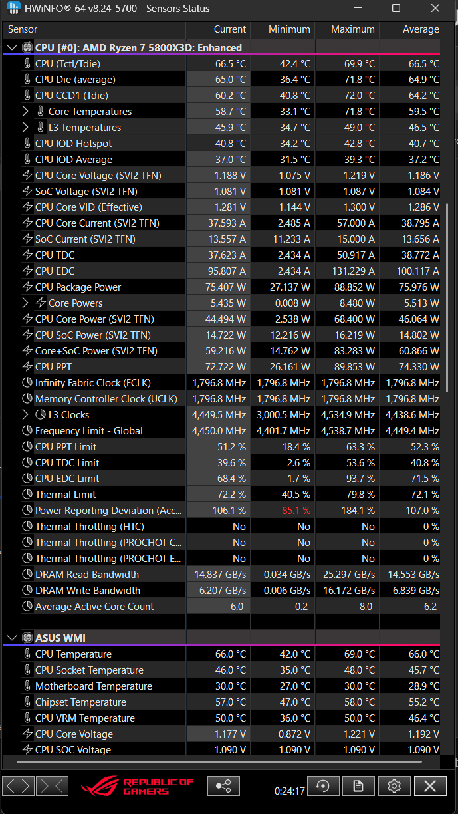Collapse the ASUS WMI sensor group
The width and height of the screenshot is (458, 814).
(11, 638)
